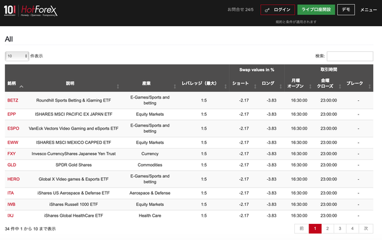The image size is (382, 240).
Task: Open the EPP symbol link
Action: tap(11, 114)
